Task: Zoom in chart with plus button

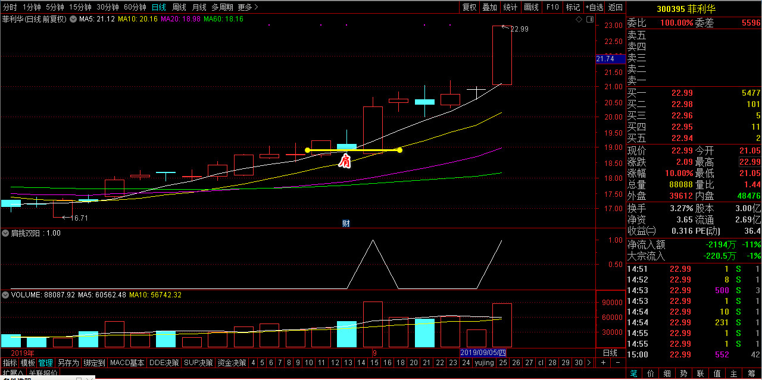Action: pyautogui.click(x=602, y=362)
